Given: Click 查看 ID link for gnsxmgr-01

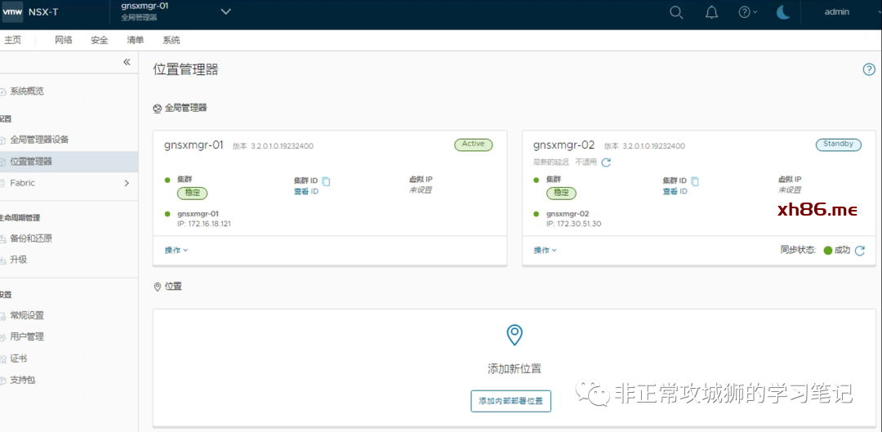Looking at the screenshot, I should coord(306,191).
